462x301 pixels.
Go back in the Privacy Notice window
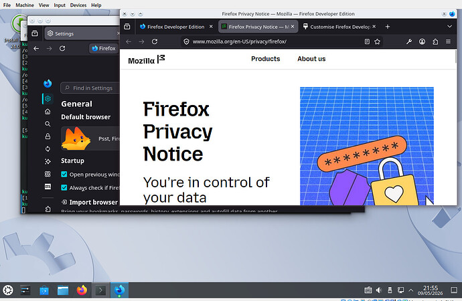[129, 41]
